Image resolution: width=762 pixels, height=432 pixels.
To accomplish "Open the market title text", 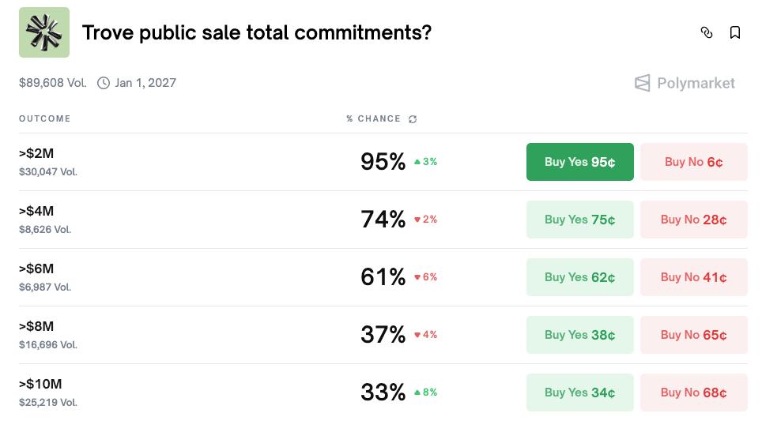I will (257, 32).
